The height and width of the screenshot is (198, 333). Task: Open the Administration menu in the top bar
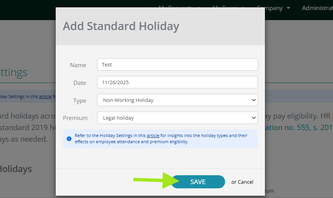tap(317, 8)
